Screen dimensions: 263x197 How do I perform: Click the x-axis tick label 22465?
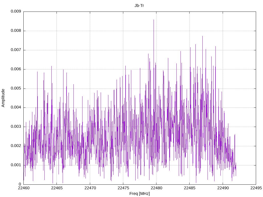pyautogui.click(x=57, y=188)
